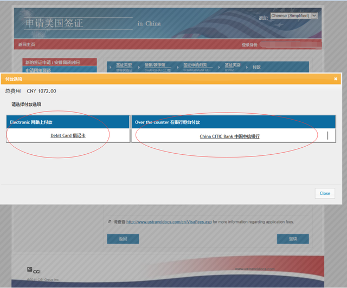The height and width of the screenshot is (288, 347).
Task: Select 签证类型 step in breadcrumb
Action: [124, 65]
